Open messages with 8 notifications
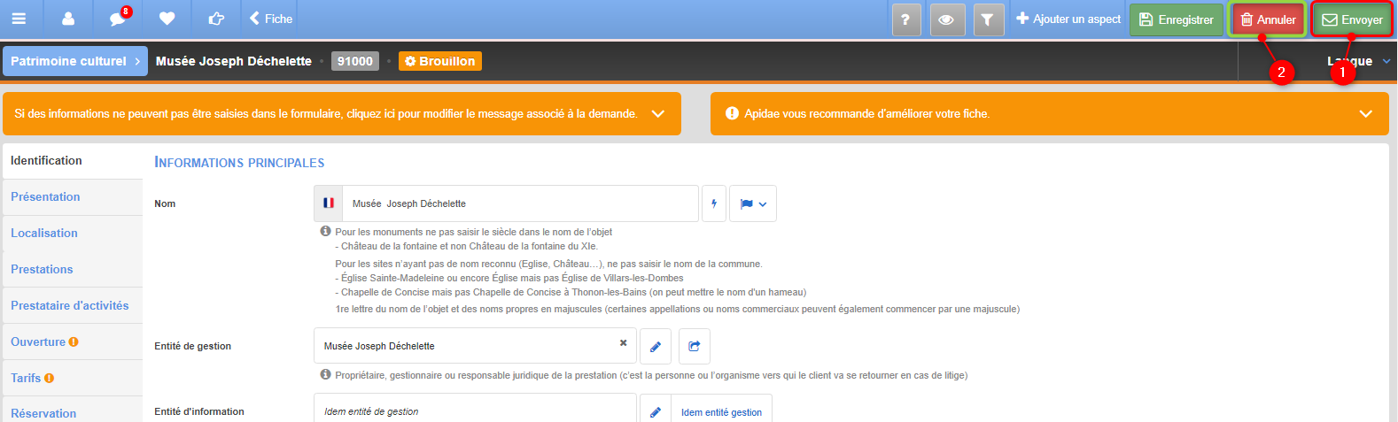 pos(118,19)
